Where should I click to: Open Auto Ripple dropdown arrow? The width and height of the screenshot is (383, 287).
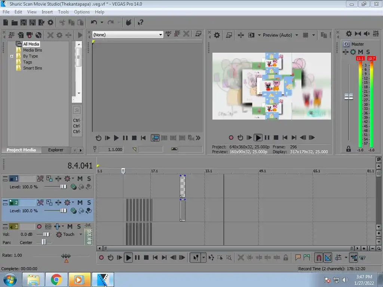[x=346, y=257]
